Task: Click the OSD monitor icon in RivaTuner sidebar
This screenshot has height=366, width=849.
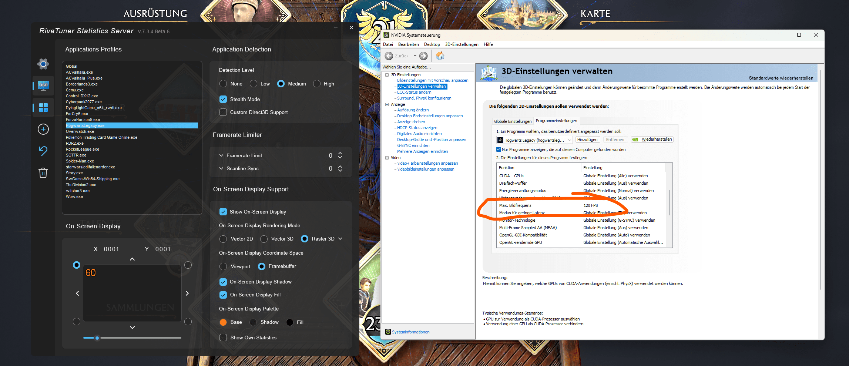Action: pyautogui.click(x=43, y=86)
